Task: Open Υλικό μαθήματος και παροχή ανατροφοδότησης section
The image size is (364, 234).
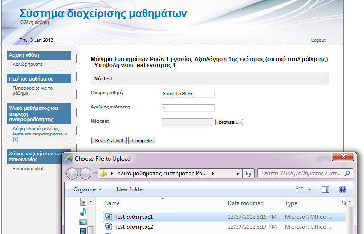Action: click(x=39, y=114)
